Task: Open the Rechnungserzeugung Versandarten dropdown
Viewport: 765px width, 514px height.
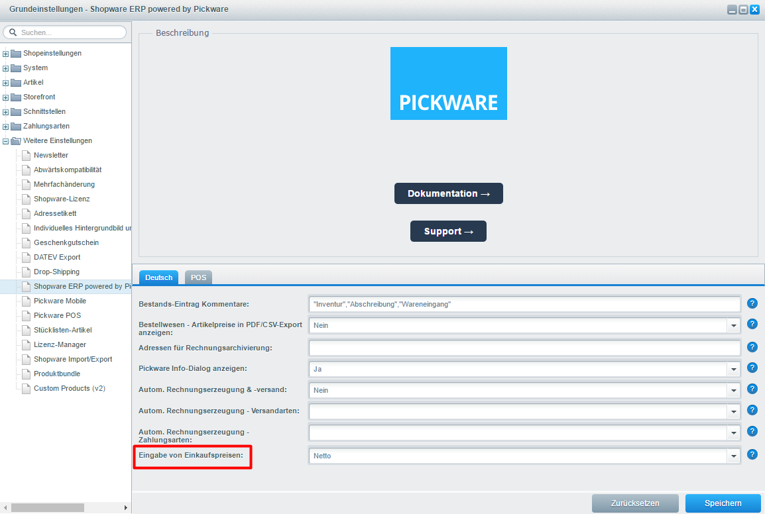Action: coord(733,411)
